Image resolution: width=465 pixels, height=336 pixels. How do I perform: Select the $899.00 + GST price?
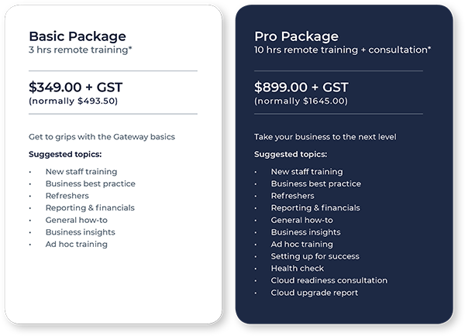pyautogui.click(x=301, y=87)
